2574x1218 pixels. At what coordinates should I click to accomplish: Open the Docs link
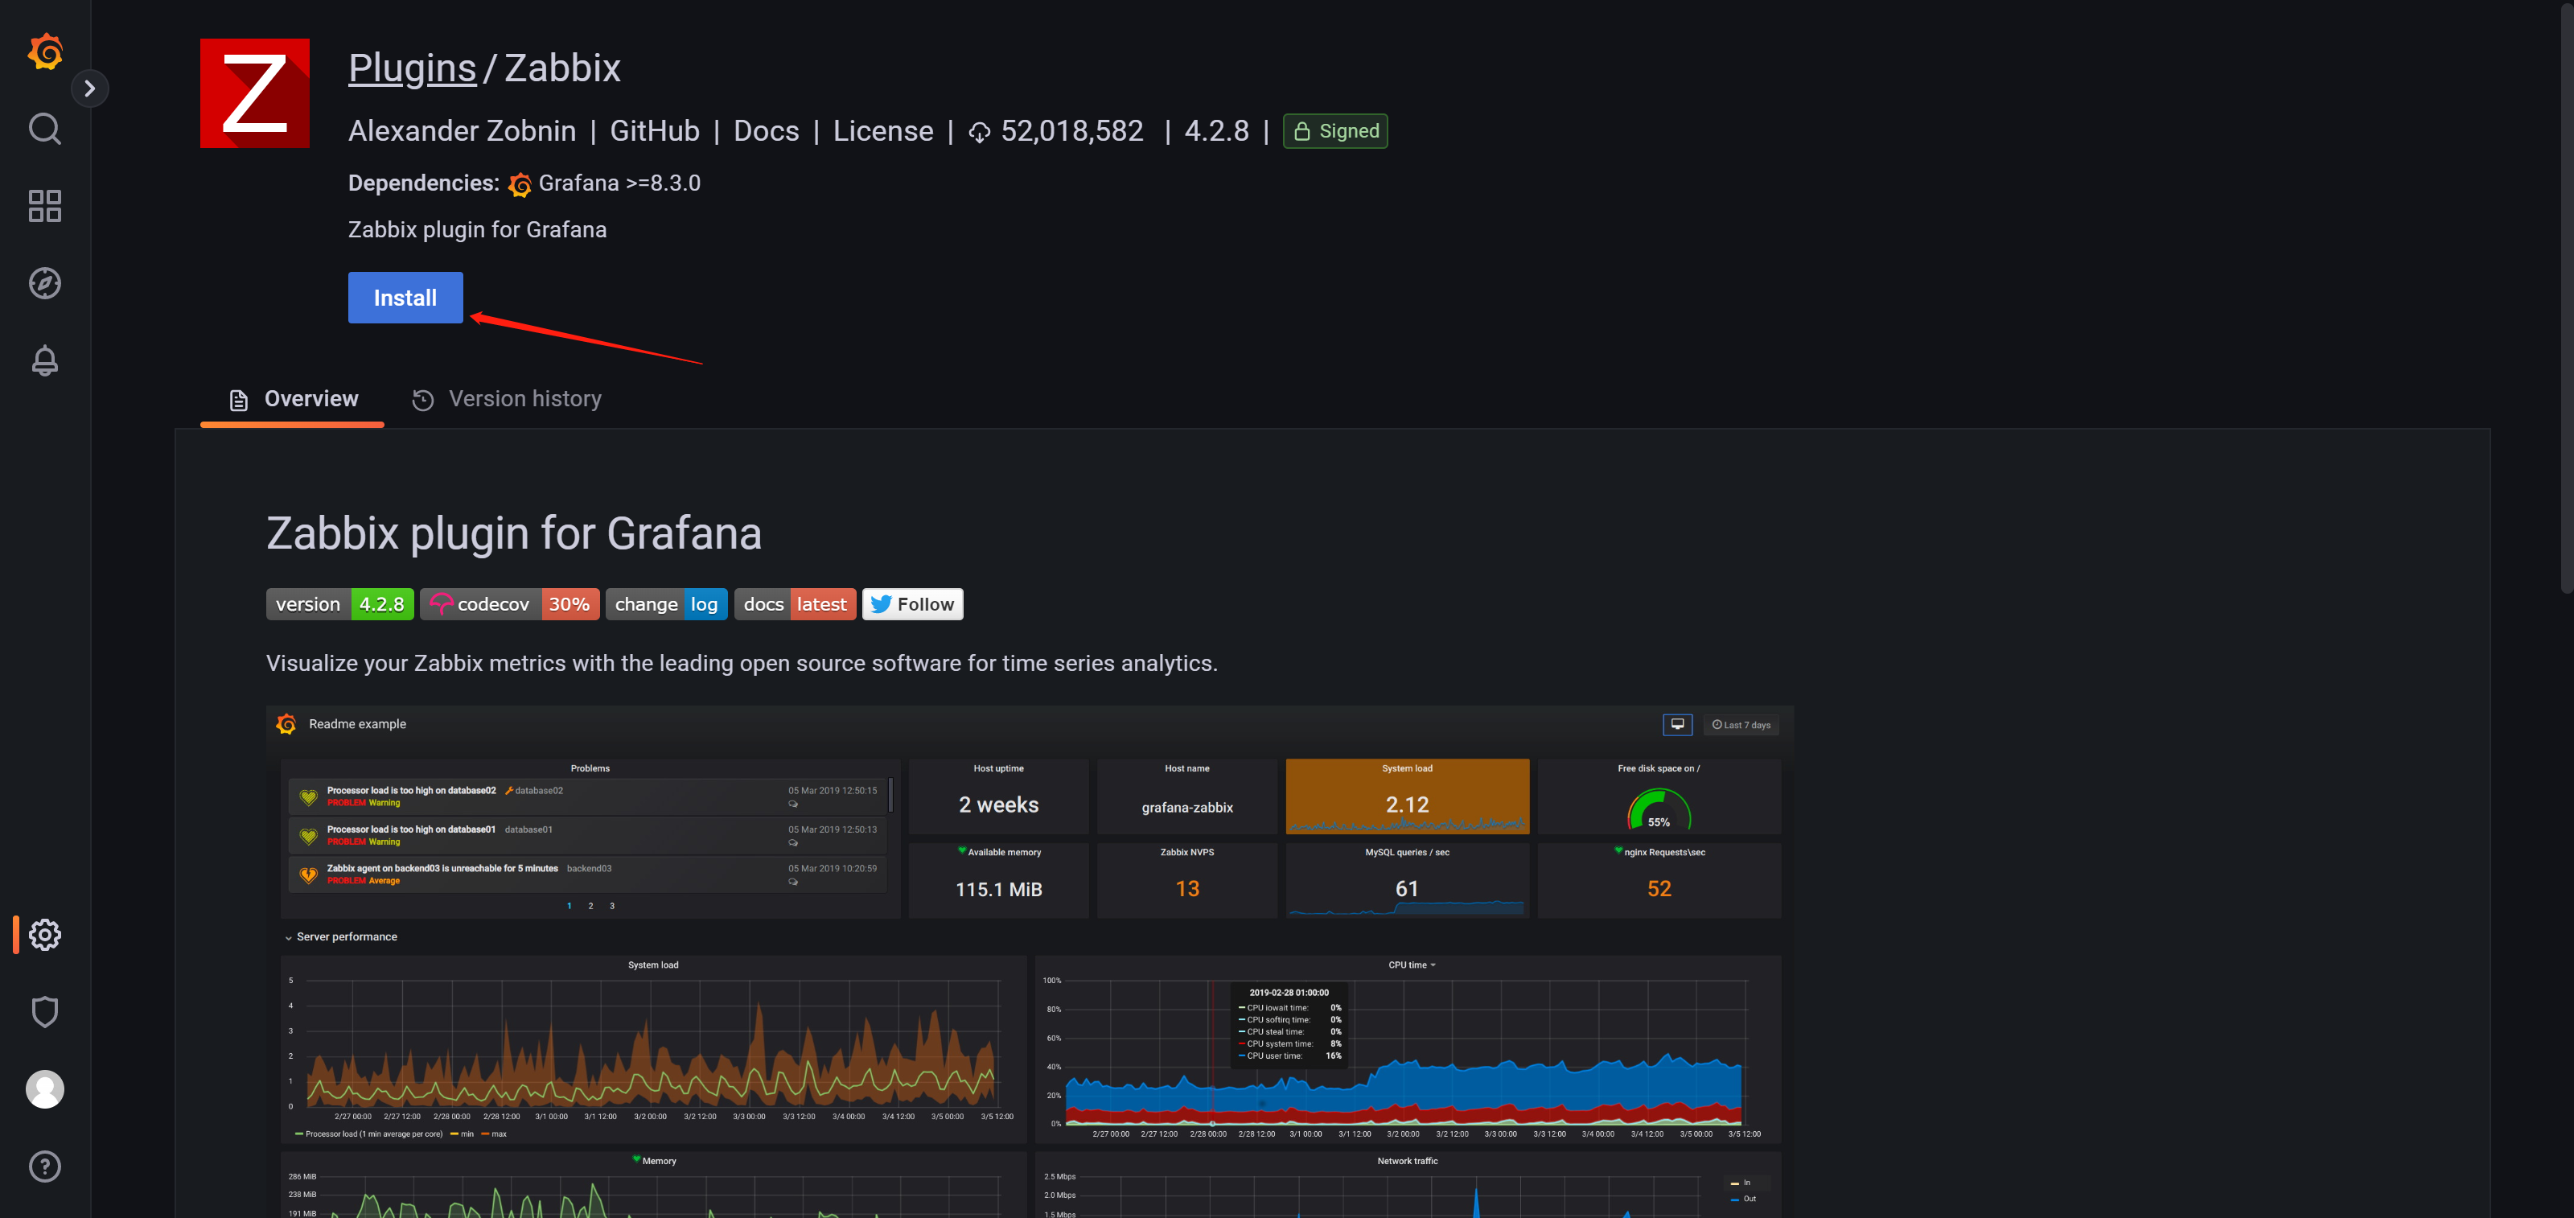tap(767, 131)
